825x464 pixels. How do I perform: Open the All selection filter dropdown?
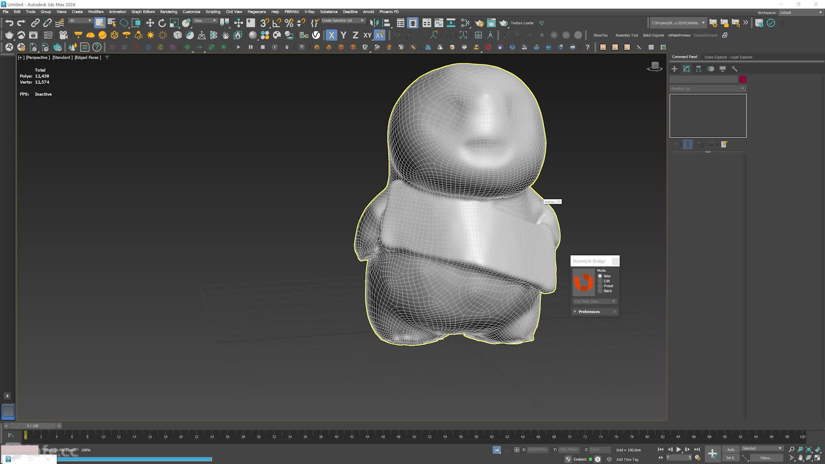click(x=80, y=21)
